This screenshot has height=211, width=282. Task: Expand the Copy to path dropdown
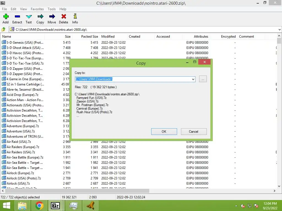coord(193,79)
